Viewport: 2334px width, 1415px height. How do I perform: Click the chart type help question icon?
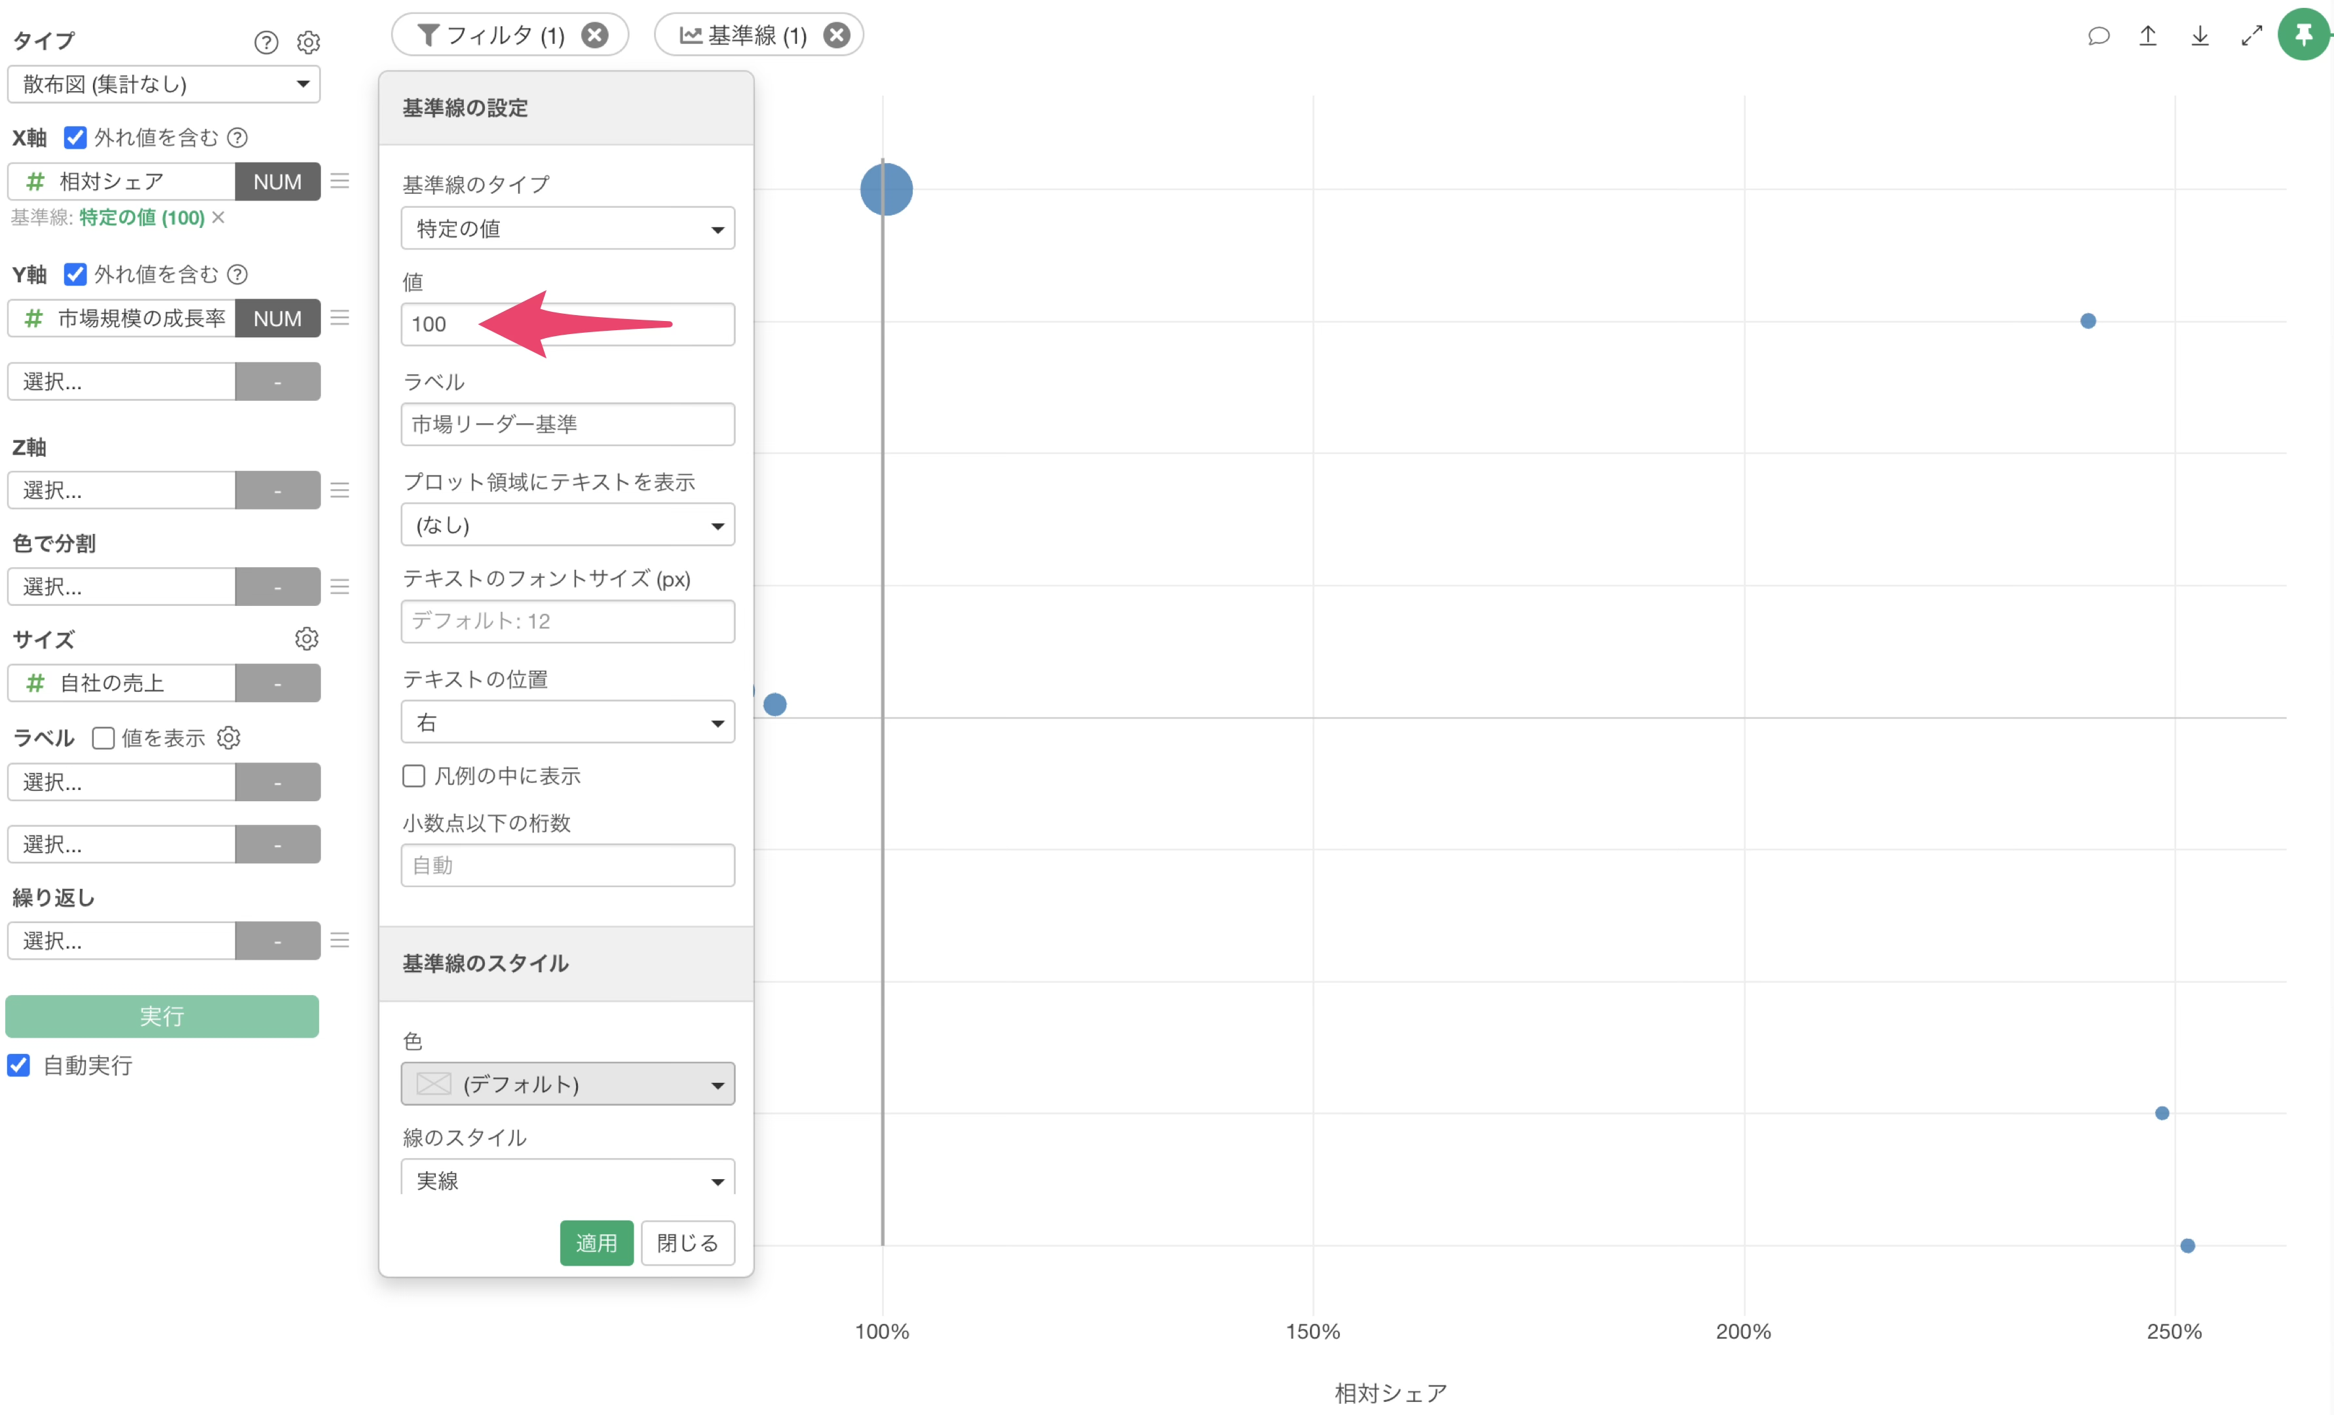coord(266,42)
